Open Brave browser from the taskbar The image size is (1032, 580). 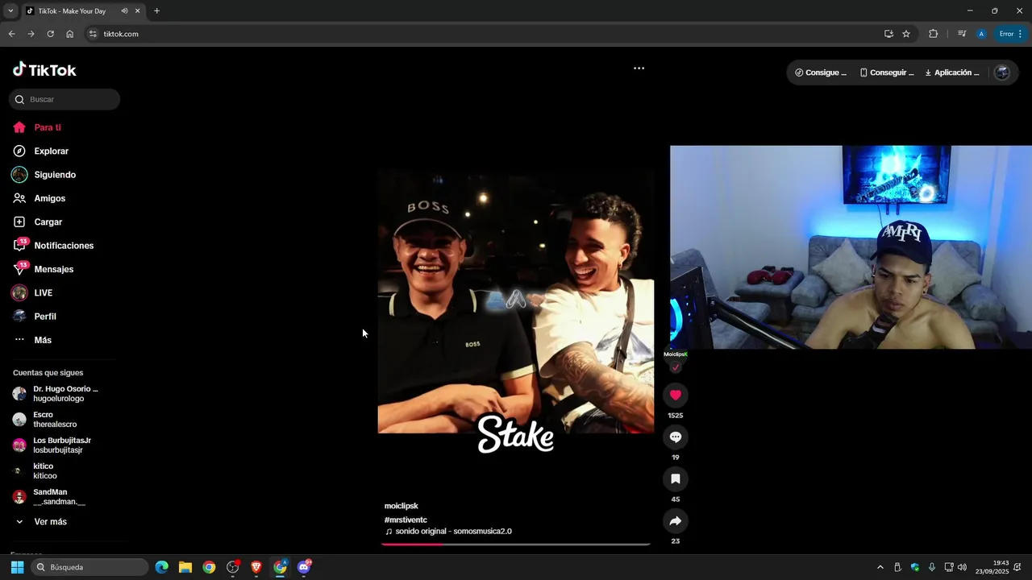(x=256, y=567)
